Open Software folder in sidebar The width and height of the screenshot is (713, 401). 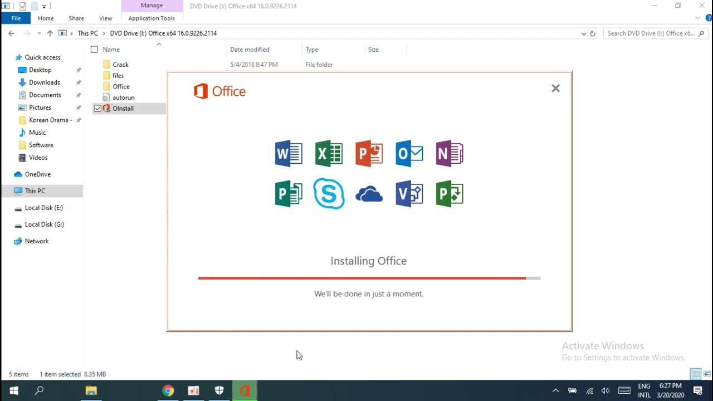tap(41, 145)
